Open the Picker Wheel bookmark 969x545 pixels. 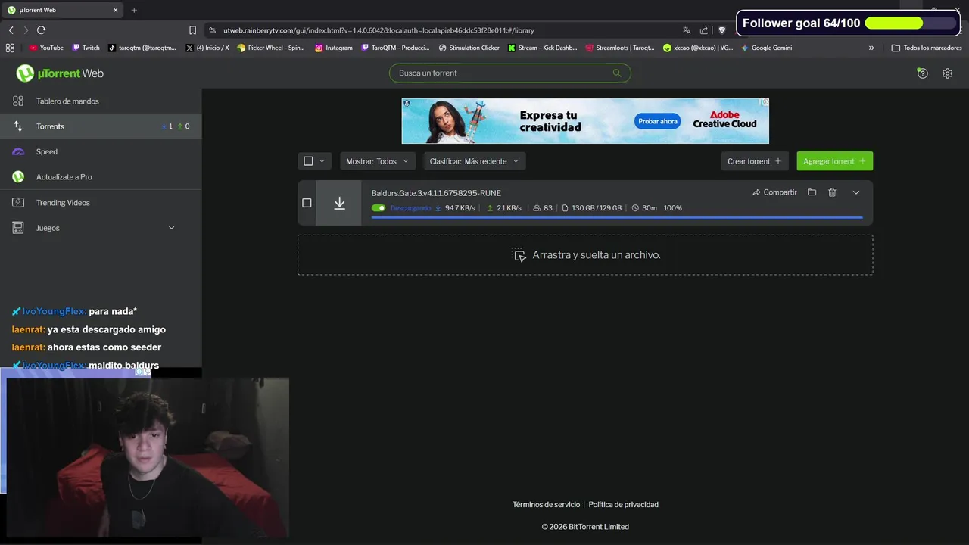[x=271, y=48]
